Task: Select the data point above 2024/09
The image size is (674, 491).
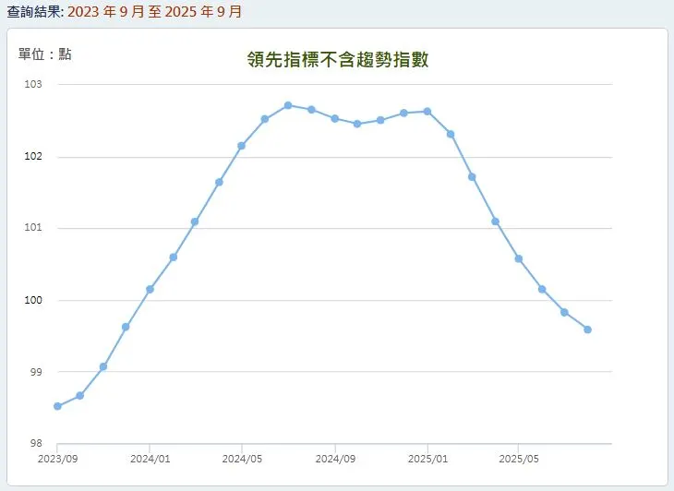Action: click(x=335, y=118)
